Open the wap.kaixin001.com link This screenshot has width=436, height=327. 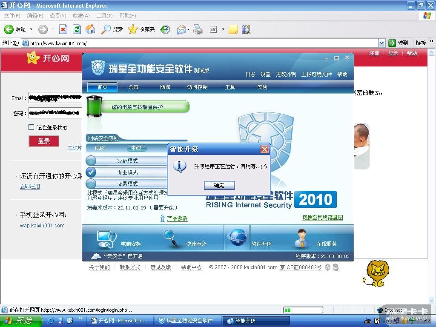tap(42, 226)
